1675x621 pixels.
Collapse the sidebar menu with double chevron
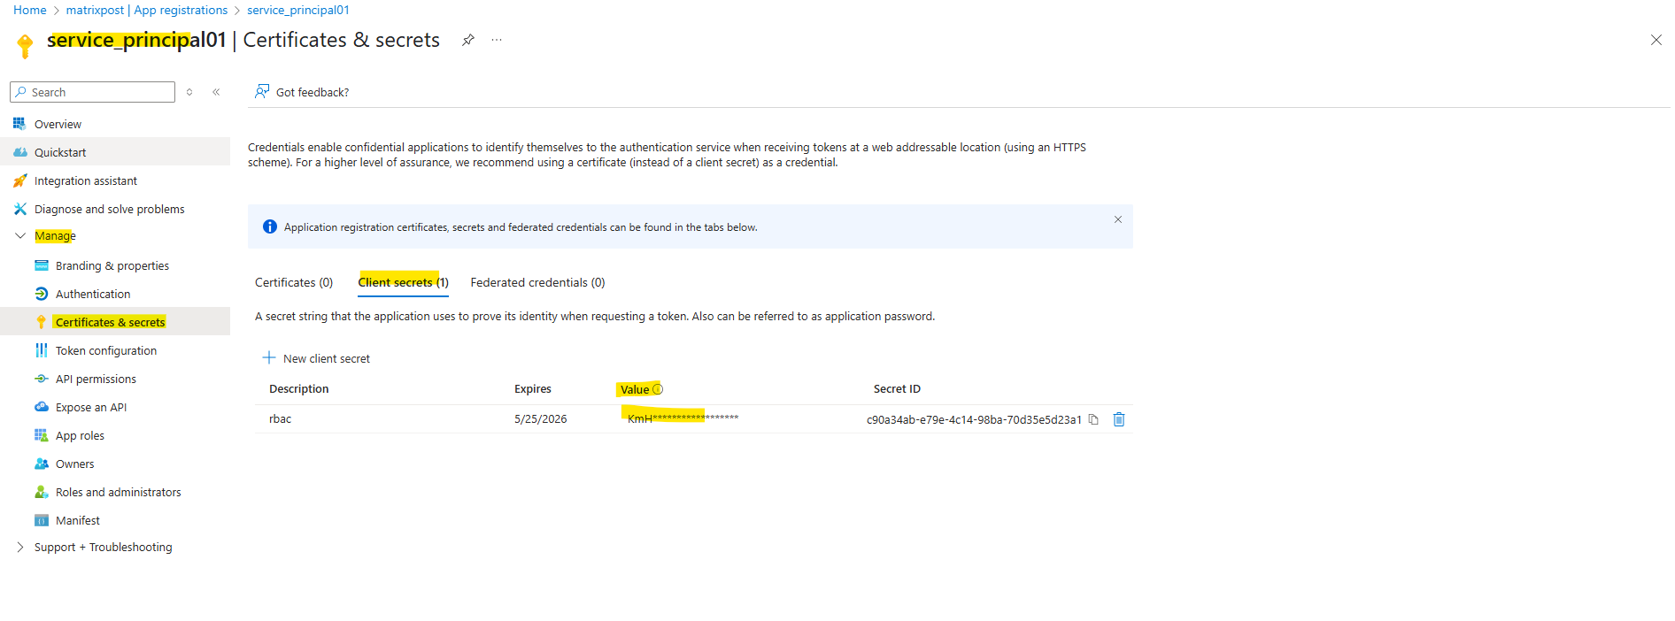216,92
